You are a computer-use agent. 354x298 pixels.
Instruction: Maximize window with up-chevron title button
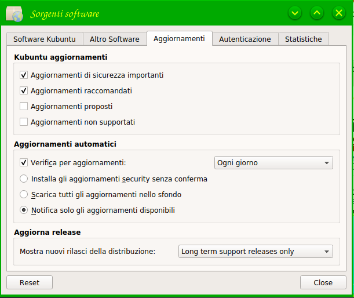[317, 13]
